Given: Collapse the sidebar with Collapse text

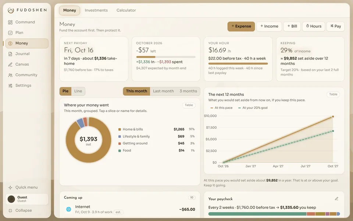Looking at the screenshot, I should click(24, 211).
